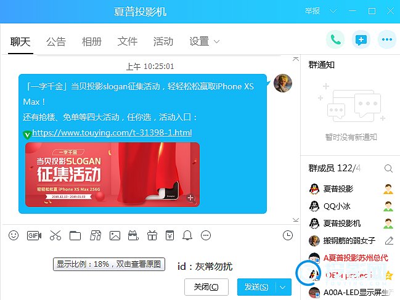Viewport: 400px width, 300px height.
Task: Click the 举报 report button
Action: (x=312, y=11)
